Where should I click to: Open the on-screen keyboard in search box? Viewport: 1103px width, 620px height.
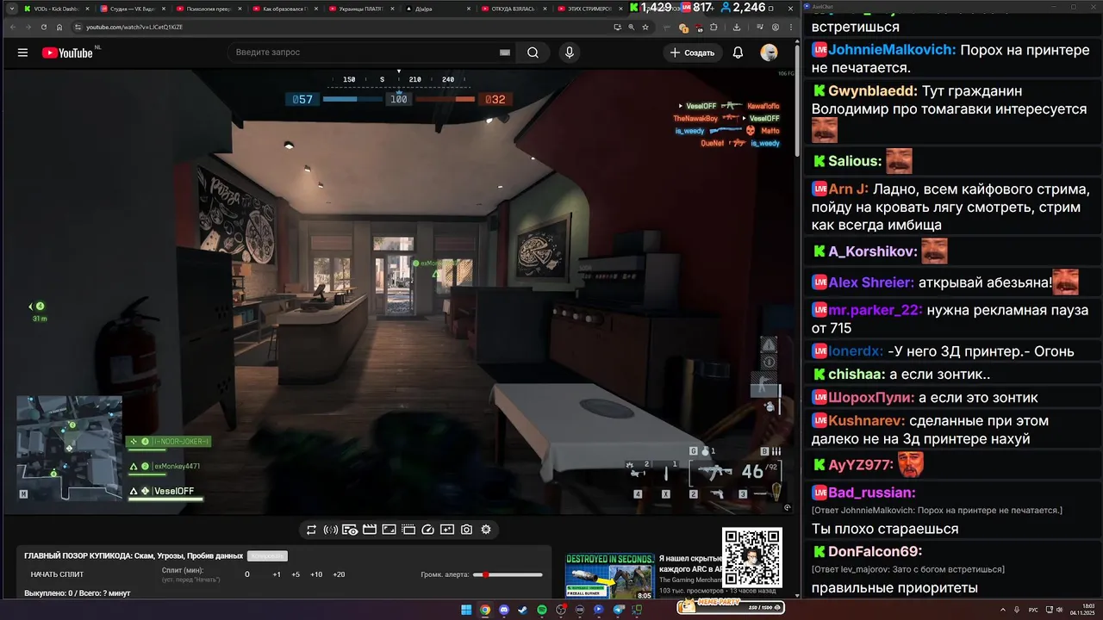point(505,53)
